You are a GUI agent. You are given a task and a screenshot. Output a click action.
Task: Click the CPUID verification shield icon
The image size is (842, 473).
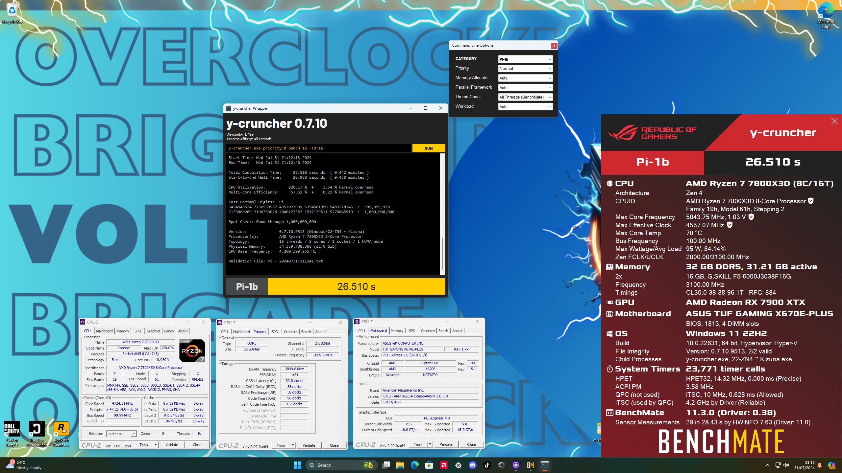point(811,201)
